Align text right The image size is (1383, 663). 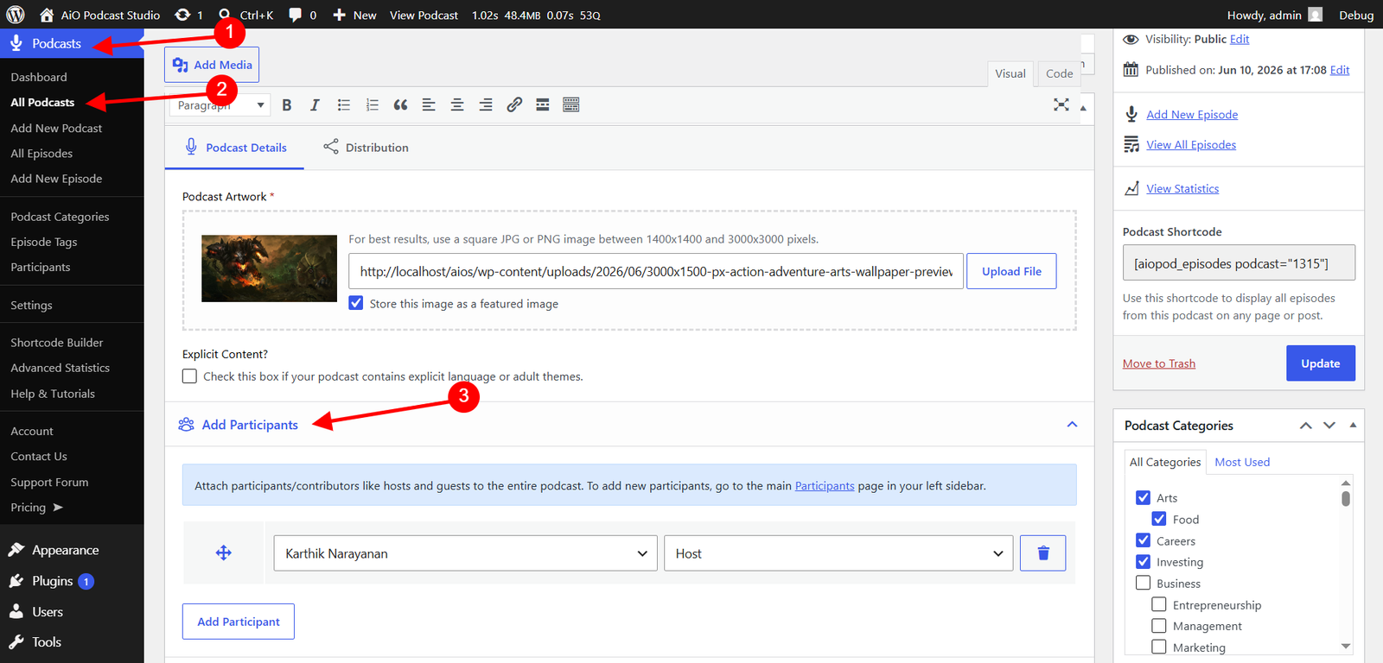pos(486,105)
